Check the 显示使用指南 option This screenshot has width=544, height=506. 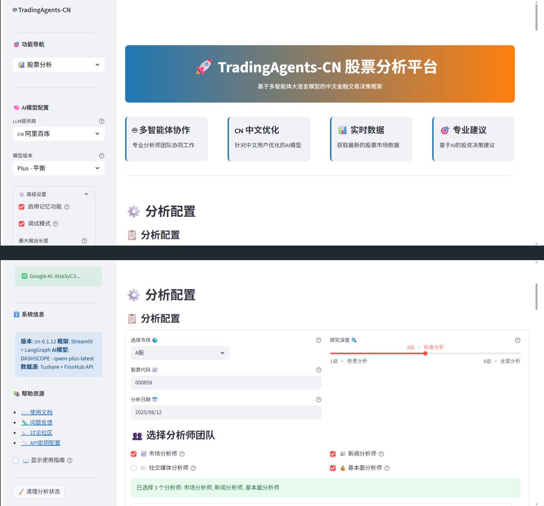point(15,460)
